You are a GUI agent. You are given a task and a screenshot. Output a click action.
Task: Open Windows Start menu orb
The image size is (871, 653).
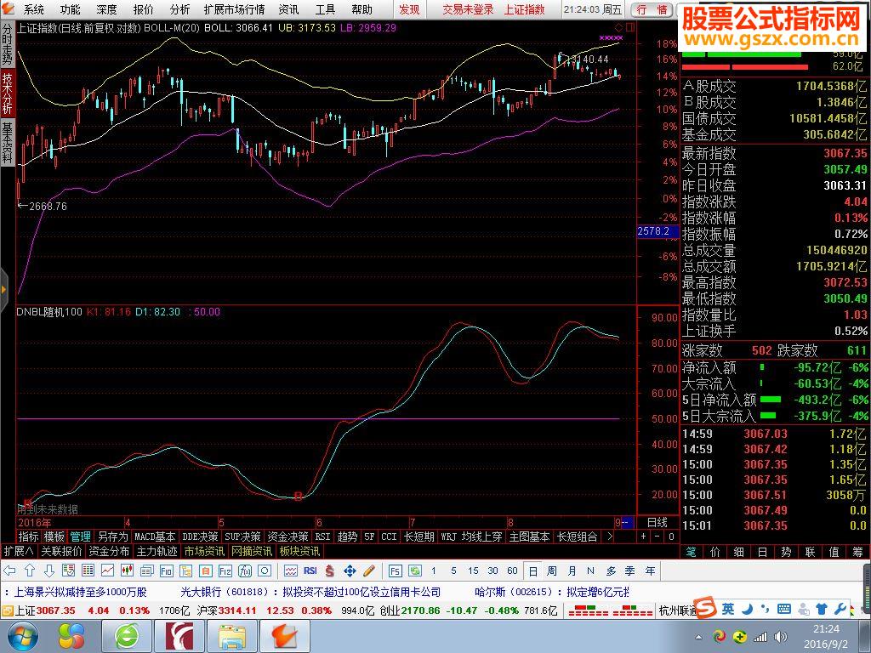tap(22, 636)
